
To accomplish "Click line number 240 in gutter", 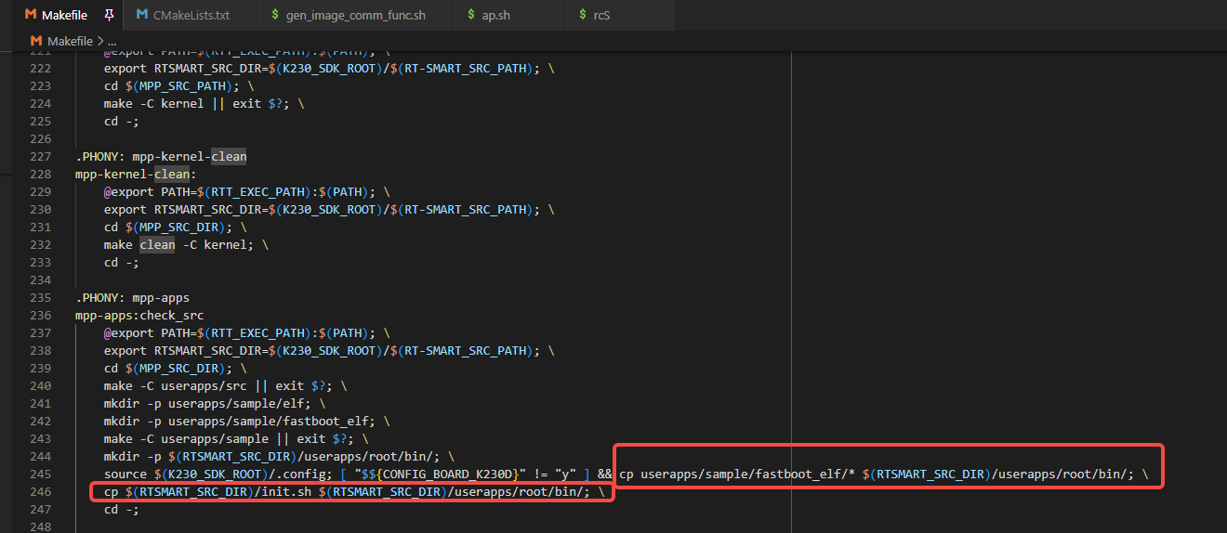I will tap(41, 385).
